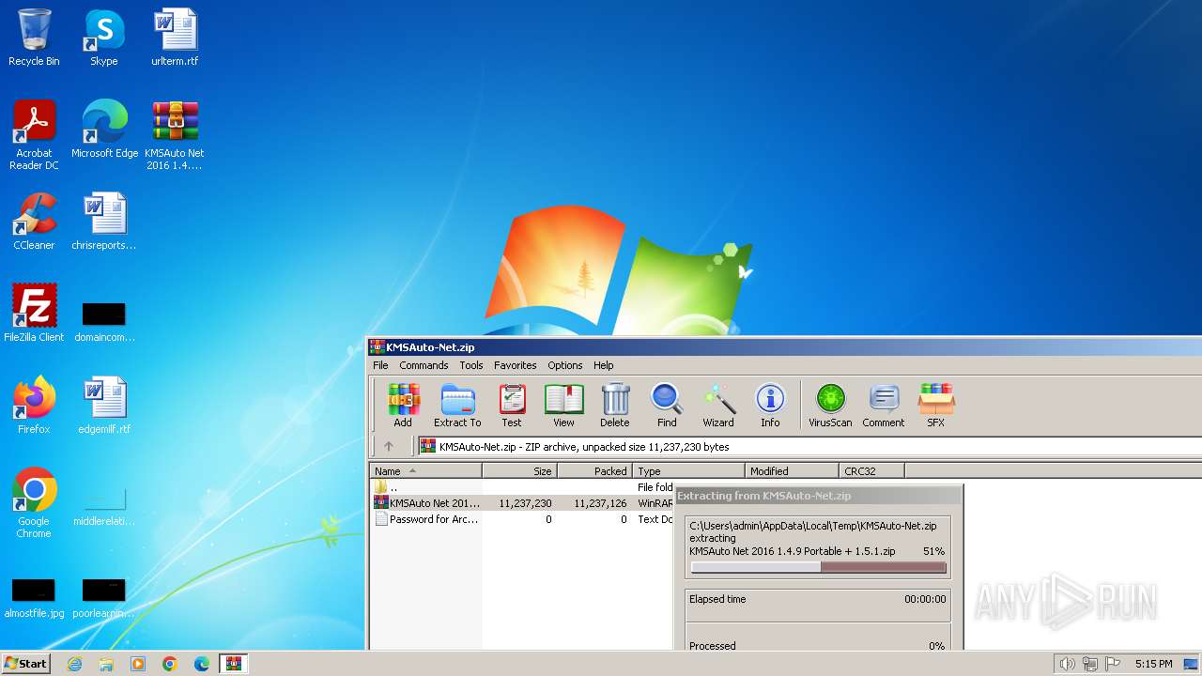Click the Windows Start button
1202x676 pixels.
26,663
